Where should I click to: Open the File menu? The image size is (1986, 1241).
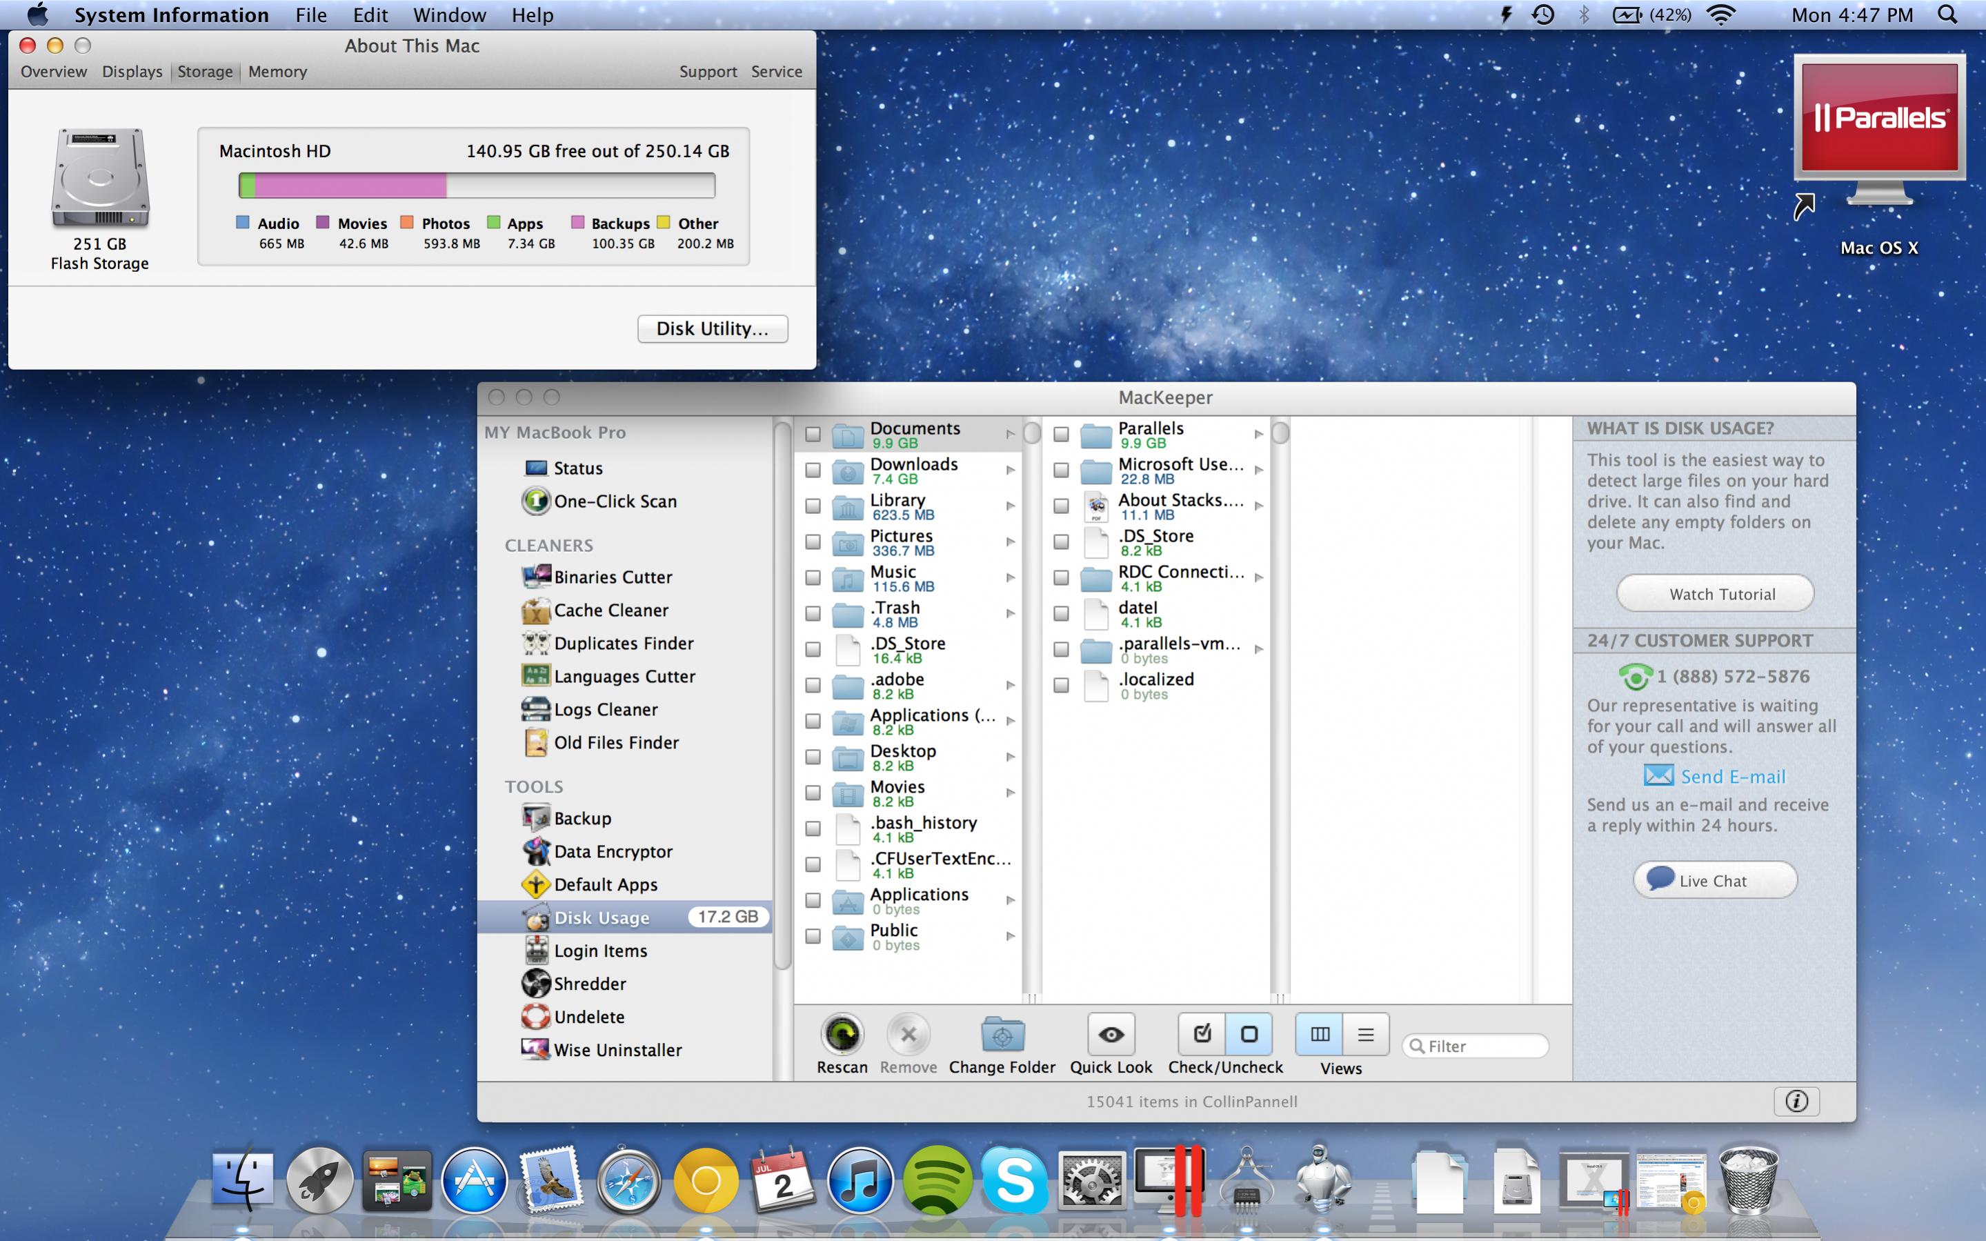pos(311,14)
